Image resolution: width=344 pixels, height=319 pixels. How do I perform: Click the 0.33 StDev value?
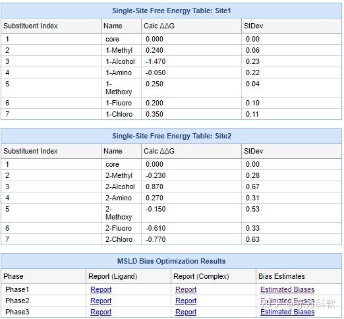click(252, 228)
